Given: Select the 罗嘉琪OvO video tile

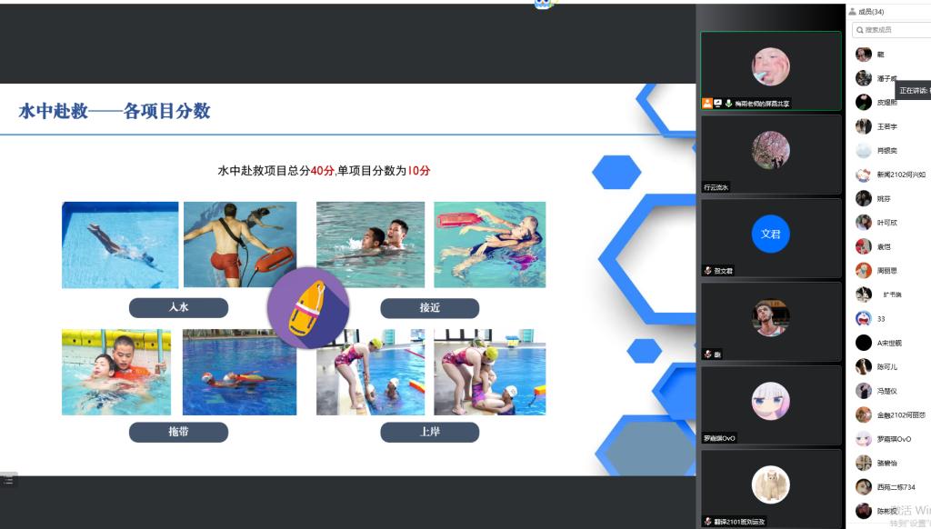Looking at the screenshot, I should [770, 404].
